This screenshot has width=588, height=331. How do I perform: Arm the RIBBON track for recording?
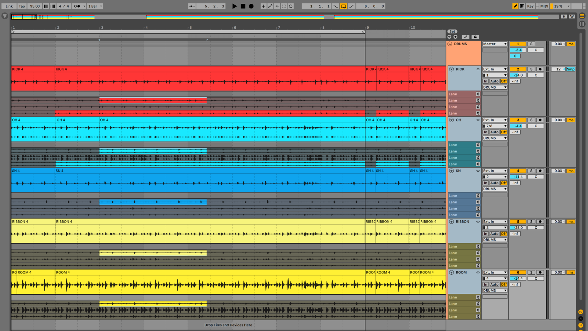(x=540, y=221)
